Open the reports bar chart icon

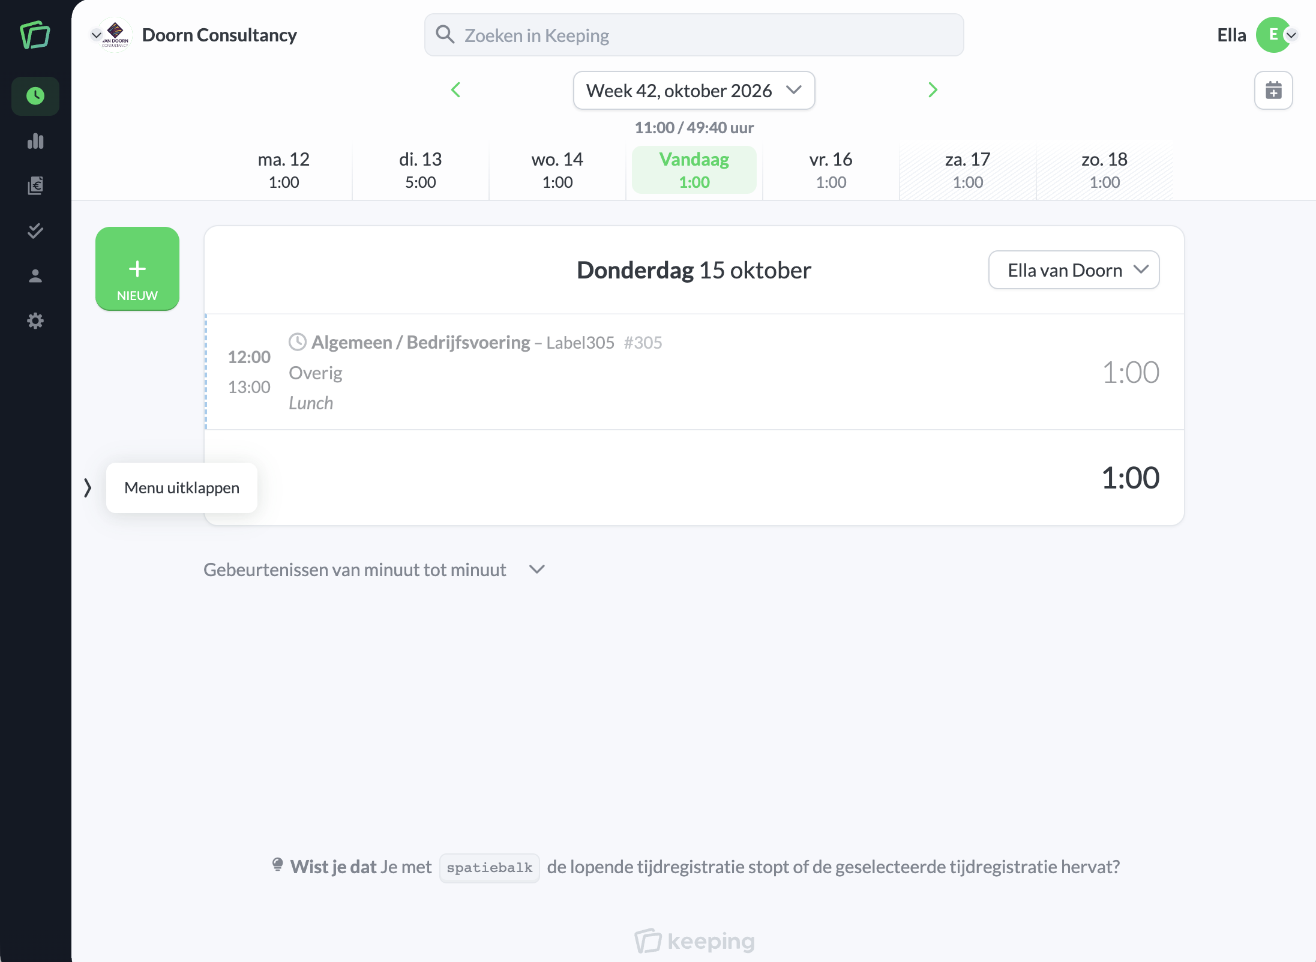coord(35,141)
